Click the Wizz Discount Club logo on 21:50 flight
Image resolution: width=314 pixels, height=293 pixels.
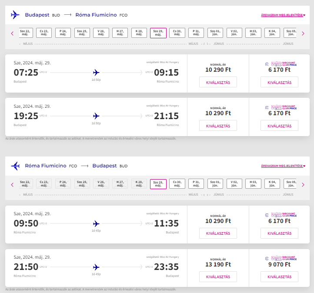click(x=281, y=258)
